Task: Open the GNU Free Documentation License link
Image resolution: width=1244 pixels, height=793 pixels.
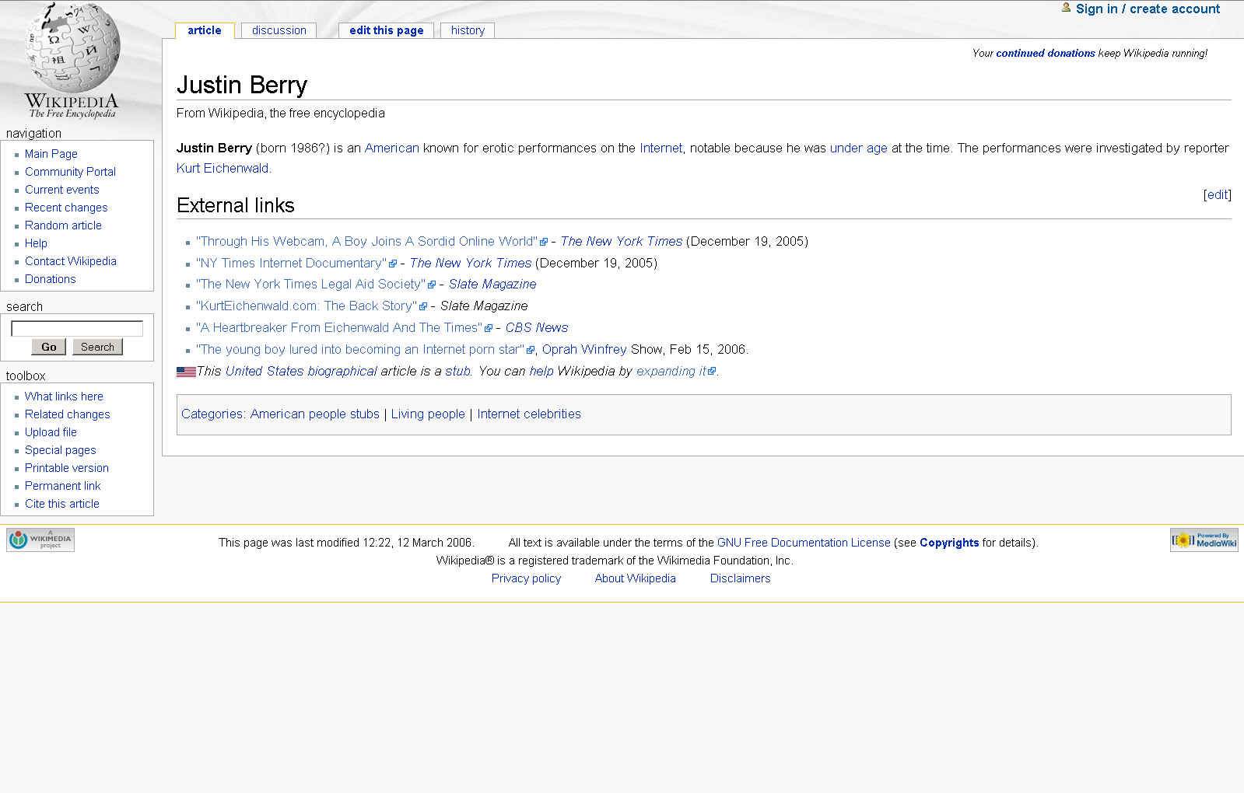Action: pos(803,543)
